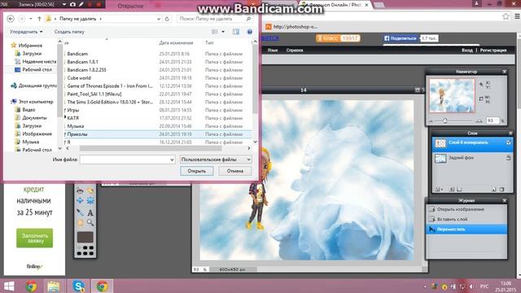Click the New Layer icon in layers panel
Screen dimensions: 521x293
(x=494, y=190)
